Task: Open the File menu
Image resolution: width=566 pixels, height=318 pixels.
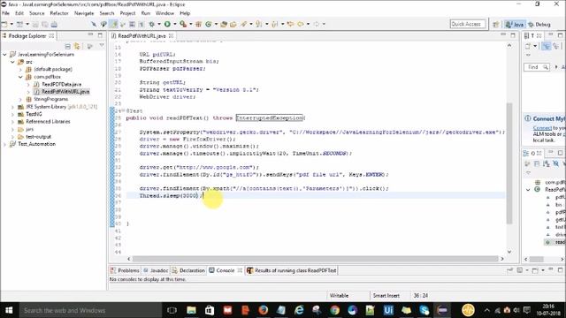Action: click(x=6, y=13)
